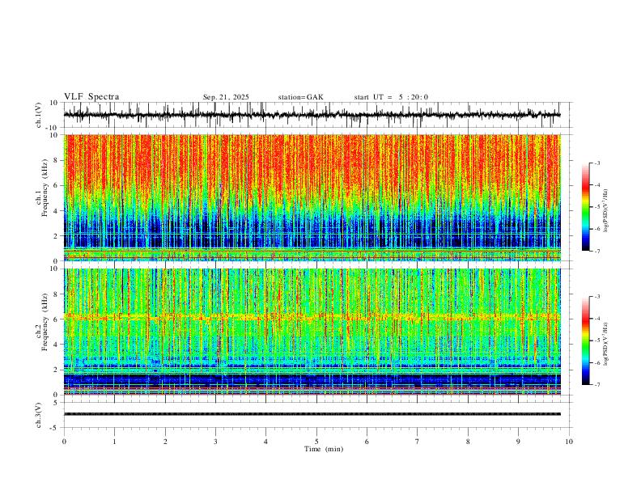Screen dimensions: 641x495
Task: Click the ch.1 color bar log(PSD) label
Action: coord(606,211)
